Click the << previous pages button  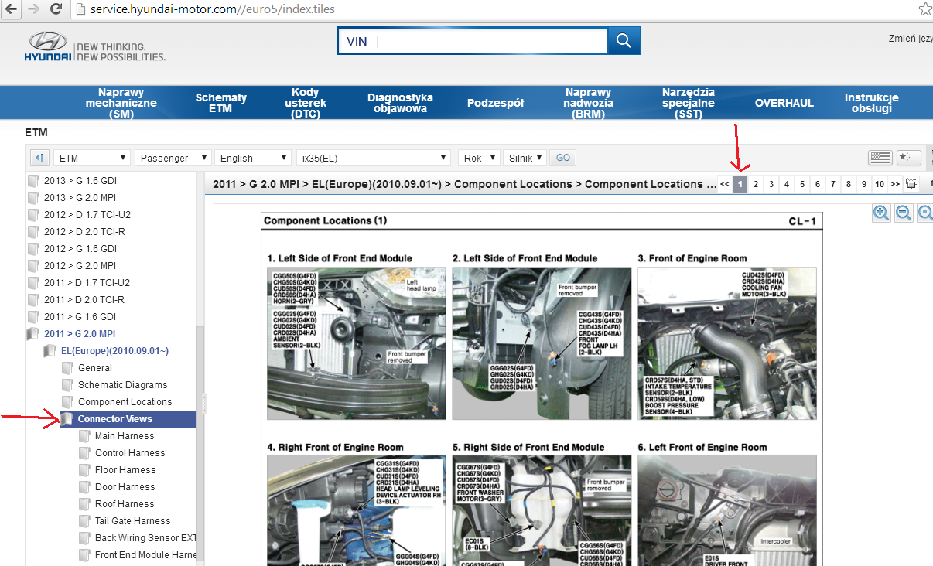pos(725,184)
